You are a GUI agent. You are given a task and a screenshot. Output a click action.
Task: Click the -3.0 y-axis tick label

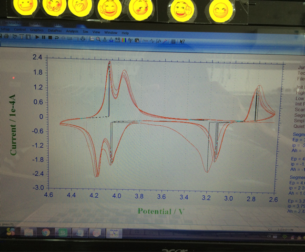[38, 188]
